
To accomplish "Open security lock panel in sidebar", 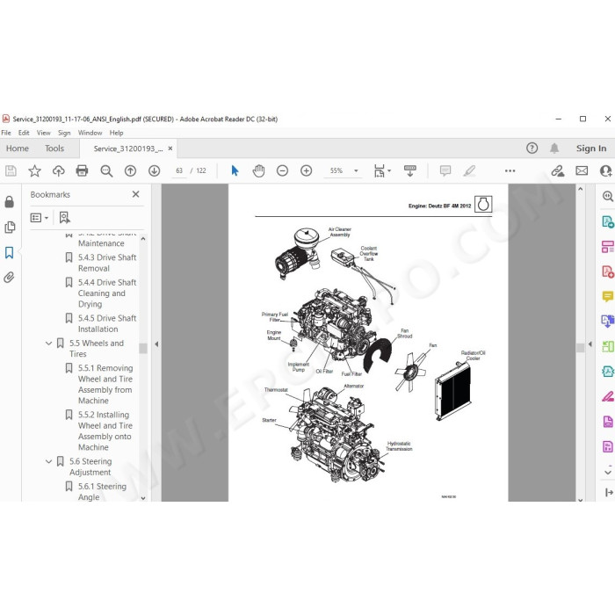I will 10,201.
